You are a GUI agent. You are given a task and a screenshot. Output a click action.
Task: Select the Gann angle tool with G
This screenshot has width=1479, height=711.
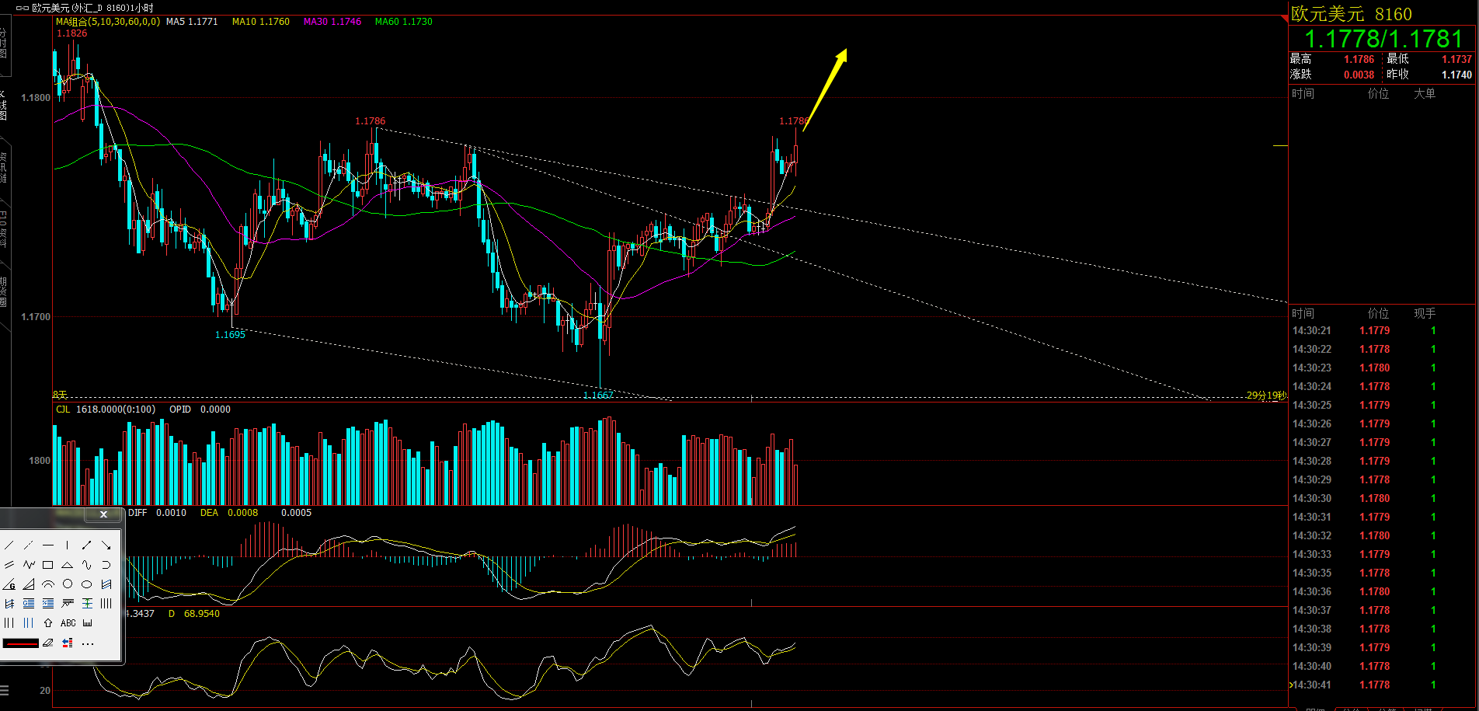point(9,584)
